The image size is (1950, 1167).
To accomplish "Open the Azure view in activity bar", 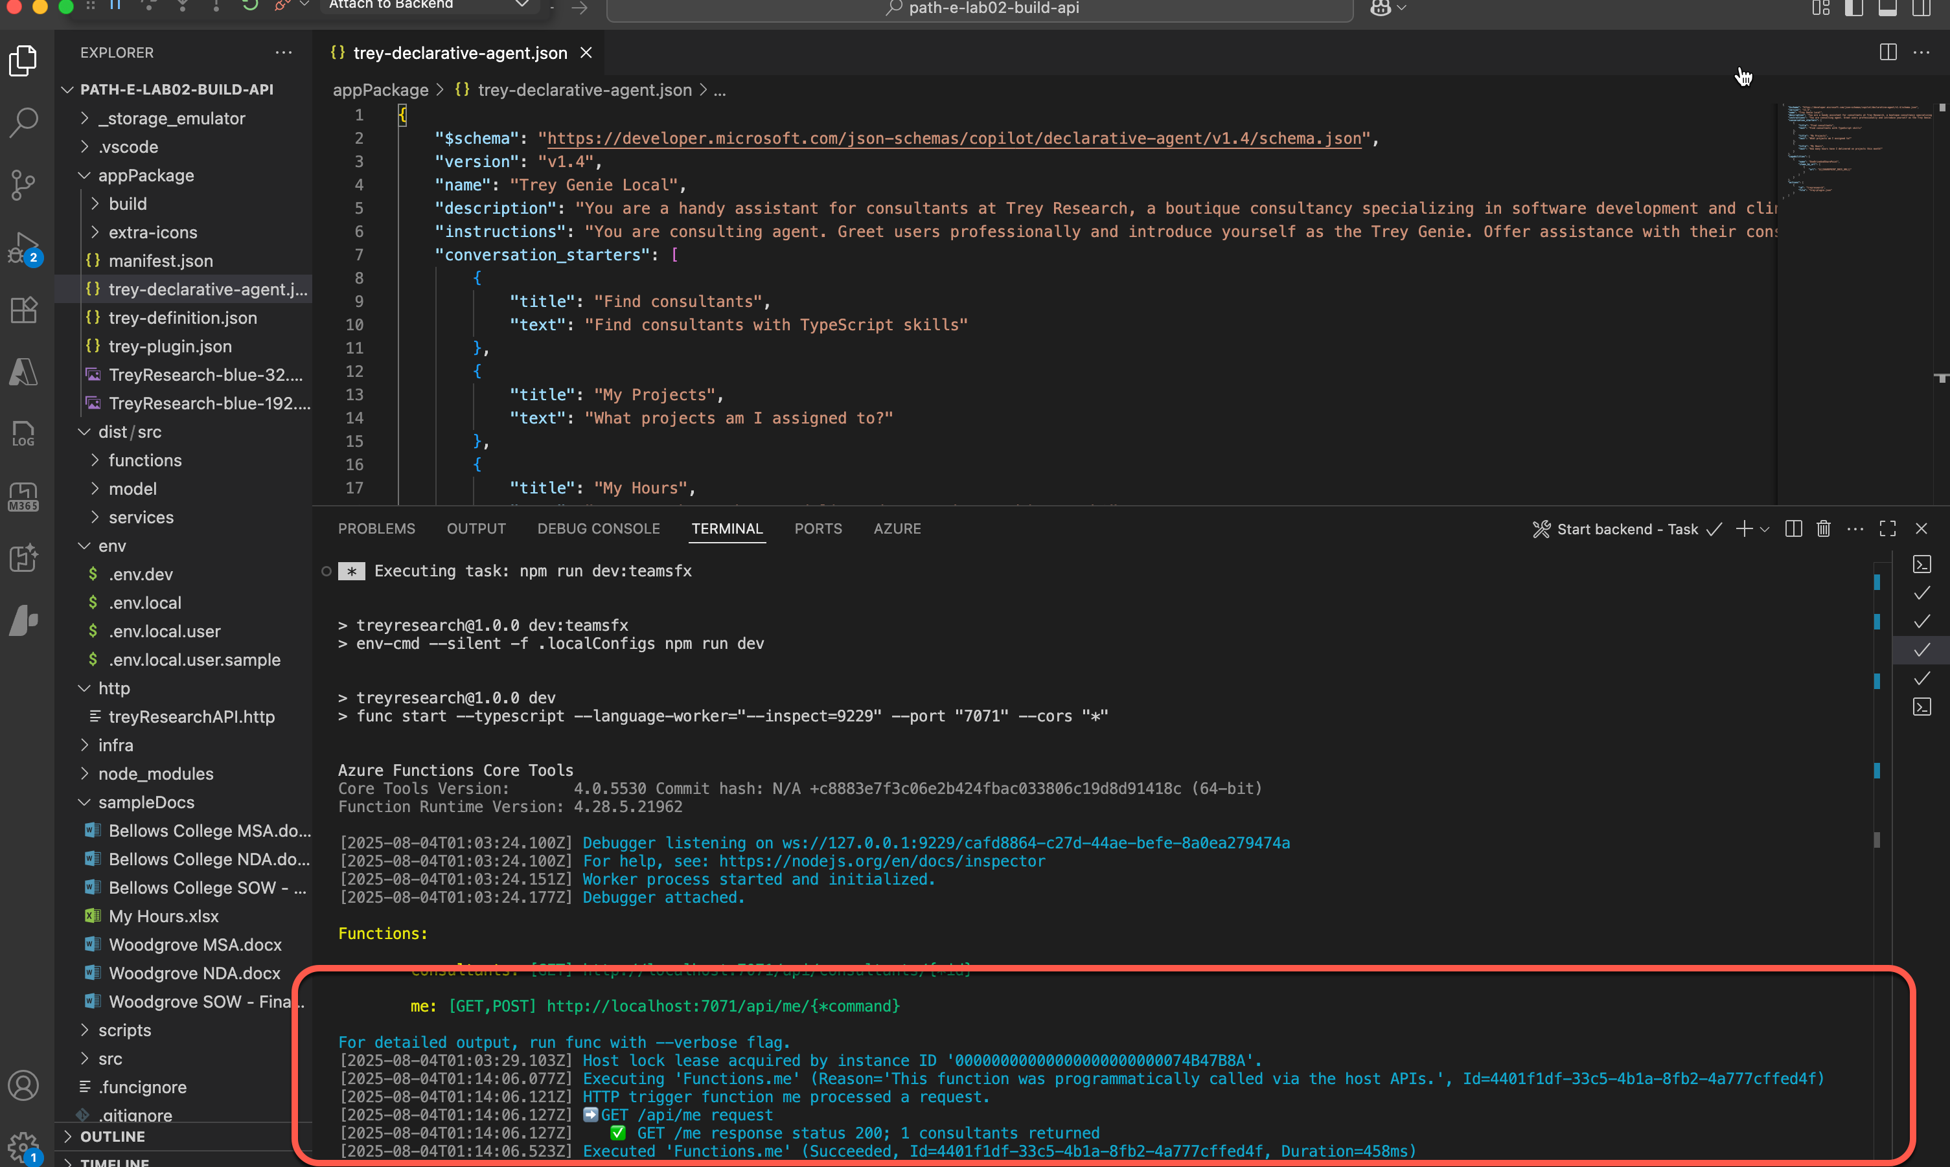I will point(23,372).
